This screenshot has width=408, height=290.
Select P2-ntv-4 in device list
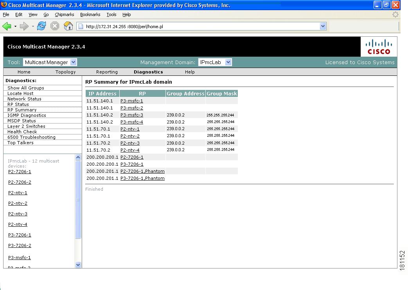tap(18, 224)
